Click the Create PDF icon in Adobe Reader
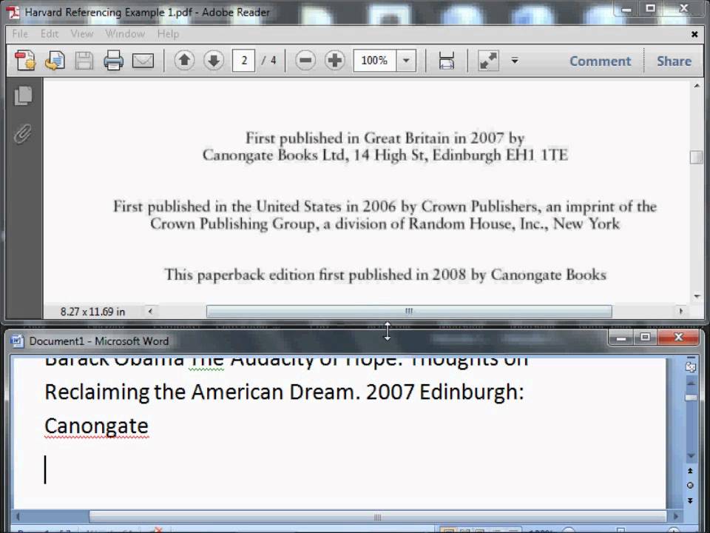The height and width of the screenshot is (533, 710). [x=25, y=60]
